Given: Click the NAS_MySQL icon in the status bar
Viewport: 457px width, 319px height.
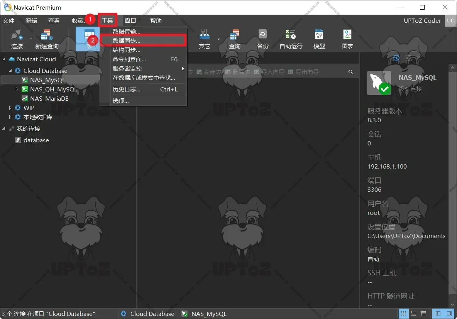Looking at the screenshot, I should coord(184,314).
